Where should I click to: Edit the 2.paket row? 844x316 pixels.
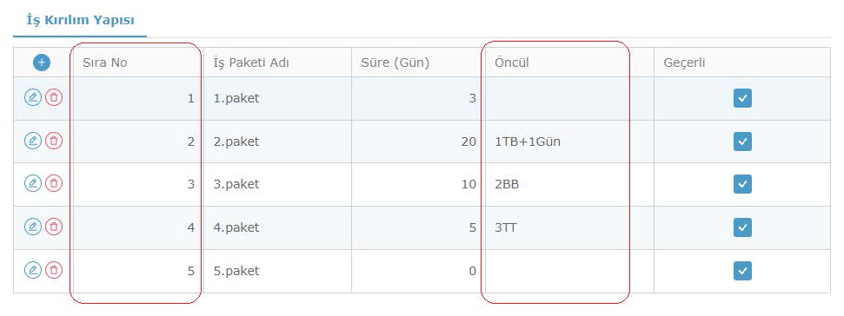[33, 141]
